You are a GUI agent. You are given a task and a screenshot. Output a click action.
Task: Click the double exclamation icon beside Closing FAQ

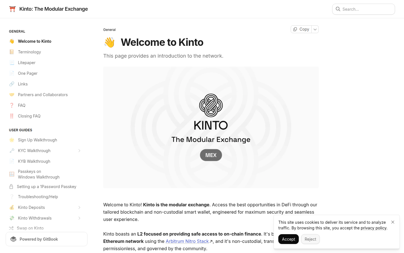(12, 116)
